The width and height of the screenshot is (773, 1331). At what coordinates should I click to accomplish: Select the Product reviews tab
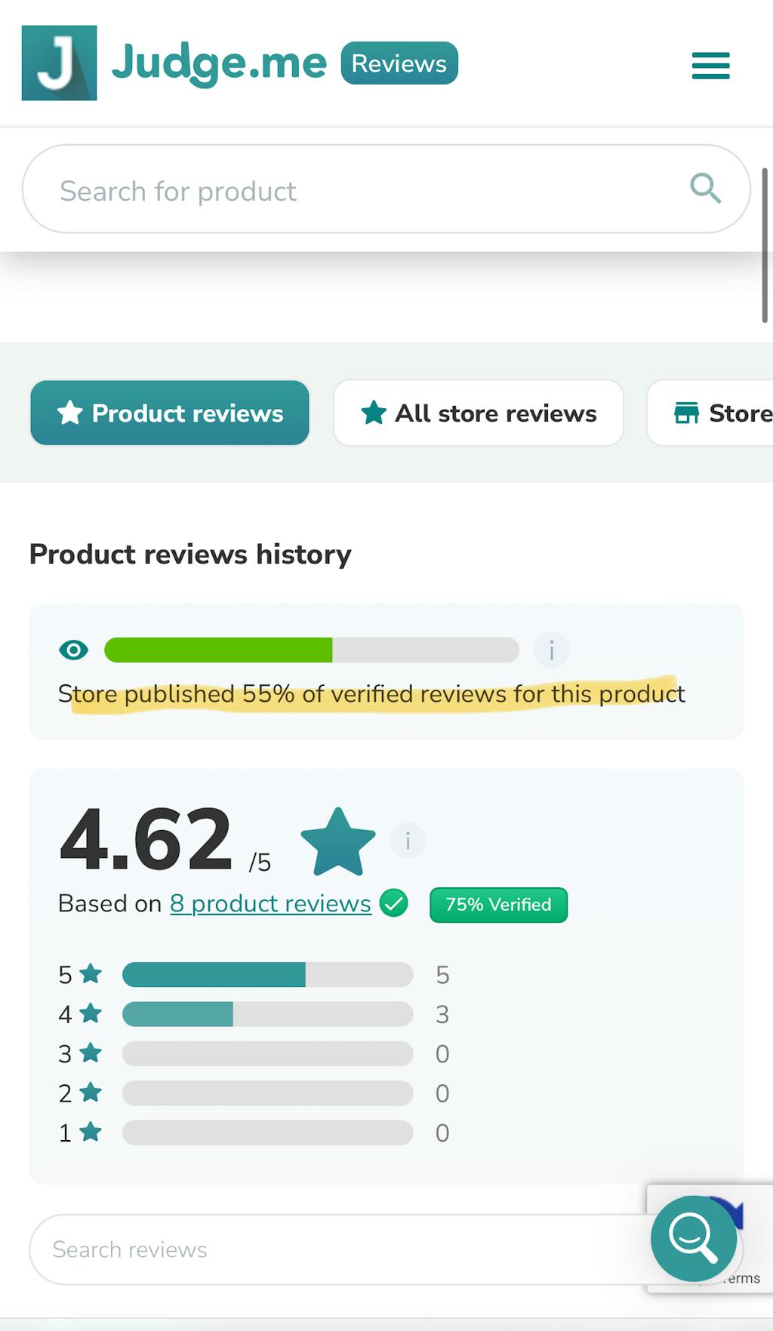point(170,413)
